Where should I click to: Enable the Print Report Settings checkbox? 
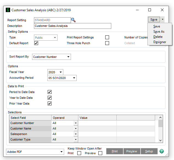point(107,37)
